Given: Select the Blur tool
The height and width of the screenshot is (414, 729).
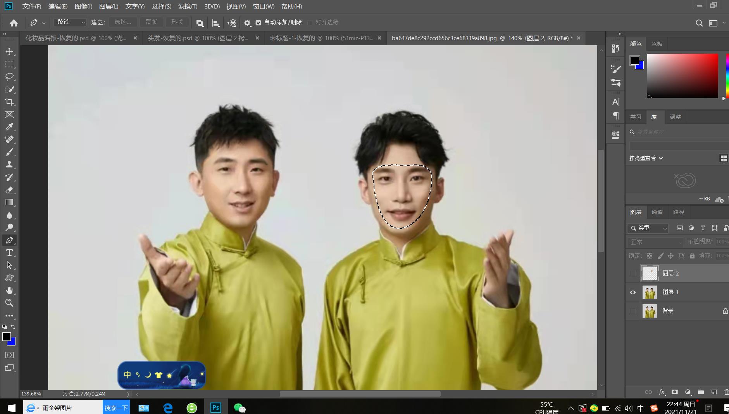Looking at the screenshot, I should click(9, 215).
